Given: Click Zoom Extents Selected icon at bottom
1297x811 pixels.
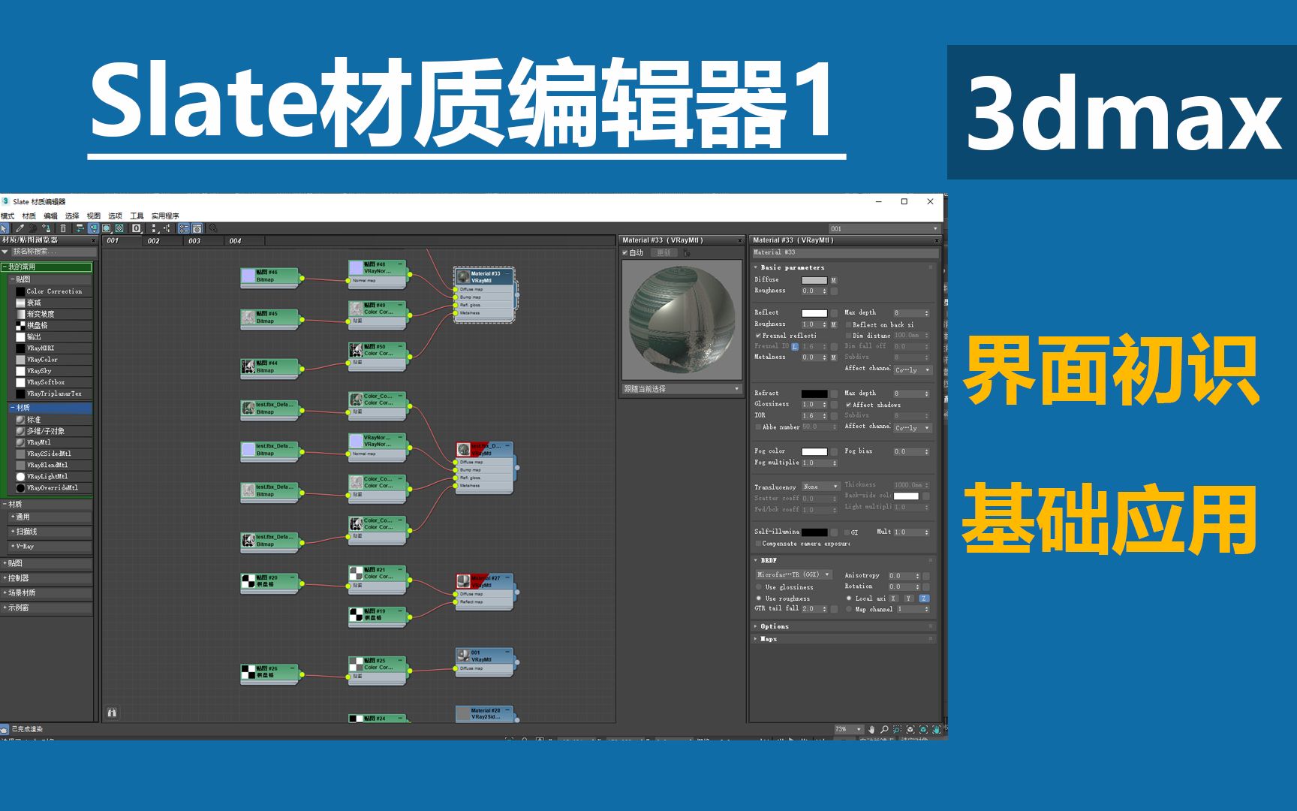Looking at the screenshot, I should pyautogui.click(x=923, y=729).
